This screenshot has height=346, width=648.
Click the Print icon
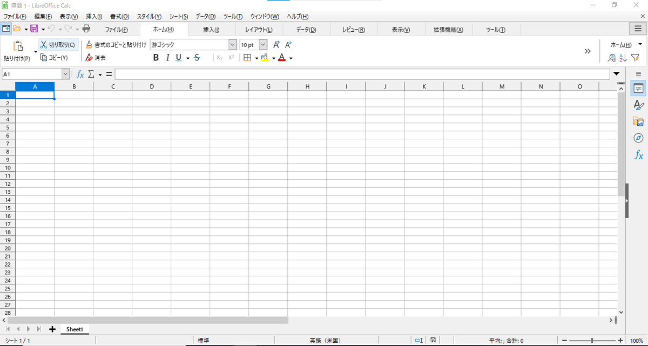[x=86, y=29]
